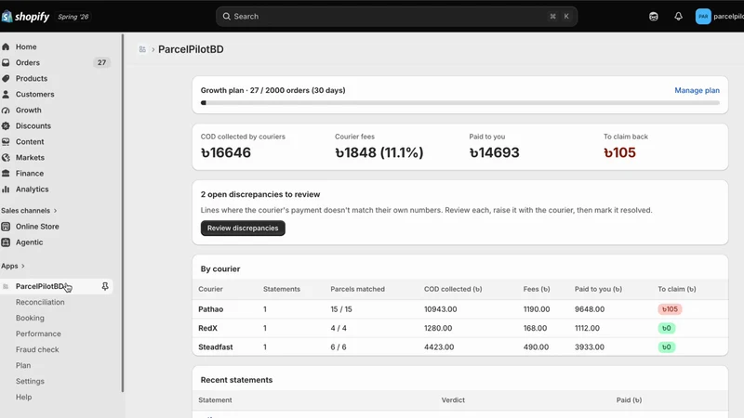This screenshot has height=418, width=744.
Task: Click the Home icon in sidebar
Action: coord(6,47)
